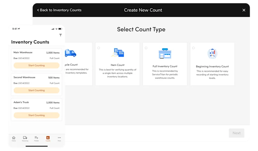The width and height of the screenshot is (258, 151).
Task: Close the Create New Count dialog
Action: 244,10
